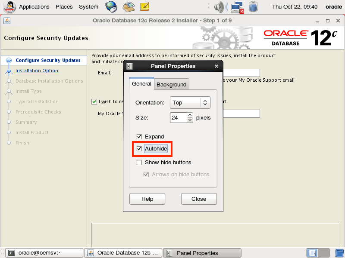Increase panel size with the up arrow

pos(190,115)
